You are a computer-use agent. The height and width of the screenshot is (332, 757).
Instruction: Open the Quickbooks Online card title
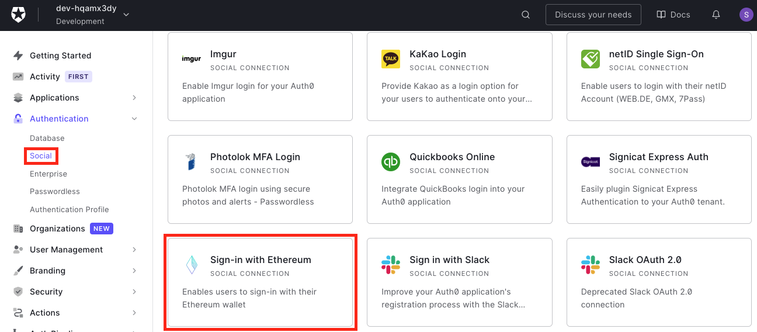pos(452,157)
